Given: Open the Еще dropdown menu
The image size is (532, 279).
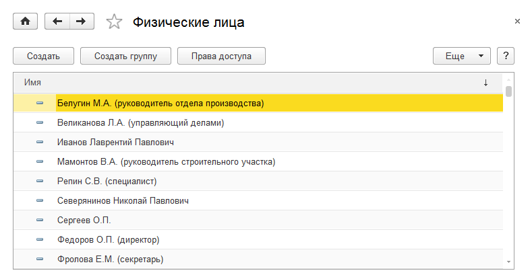Looking at the screenshot, I should pyautogui.click(x=461, y=56).
